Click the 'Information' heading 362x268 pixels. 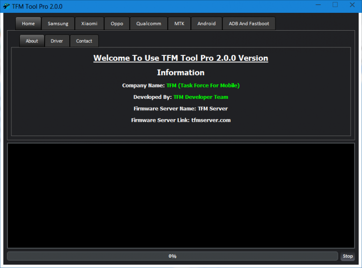(181, 73)
